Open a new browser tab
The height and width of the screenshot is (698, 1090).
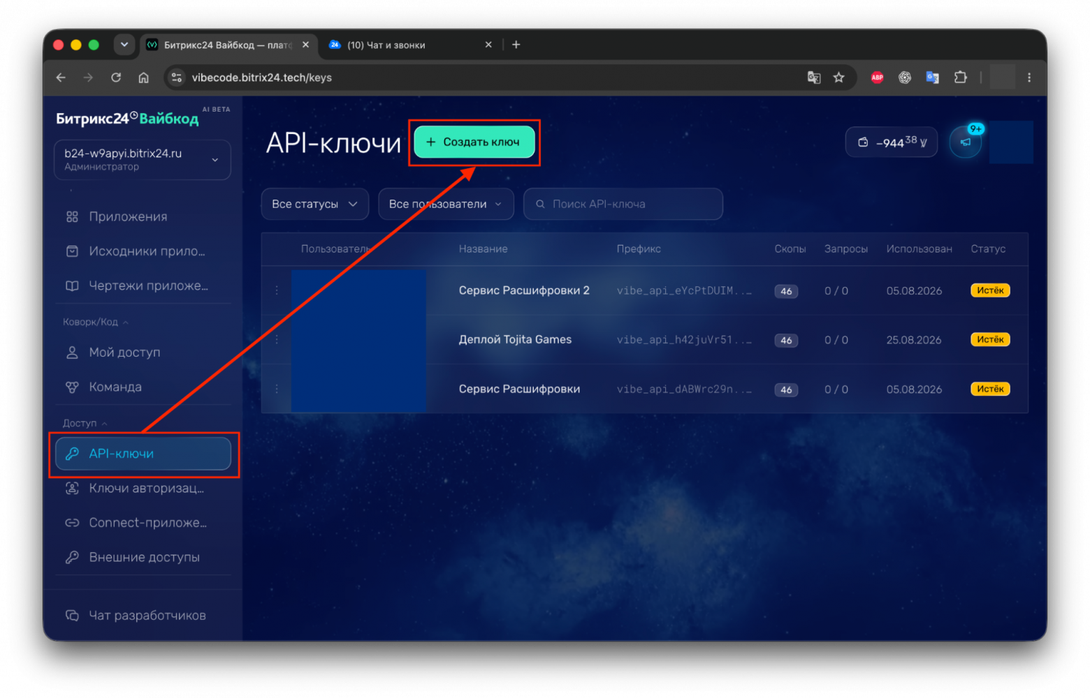(516, 45)
